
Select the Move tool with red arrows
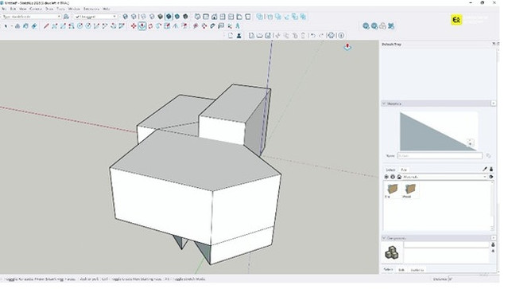click(134, 26)
